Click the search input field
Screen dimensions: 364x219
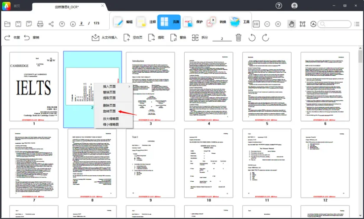pos(336,24)
